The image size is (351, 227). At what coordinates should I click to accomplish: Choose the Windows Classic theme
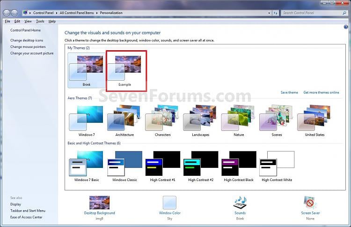[x=124, y=166]
